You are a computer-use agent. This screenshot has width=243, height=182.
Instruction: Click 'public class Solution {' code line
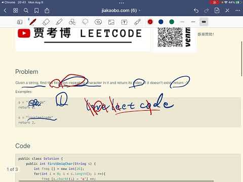[40, 159]
